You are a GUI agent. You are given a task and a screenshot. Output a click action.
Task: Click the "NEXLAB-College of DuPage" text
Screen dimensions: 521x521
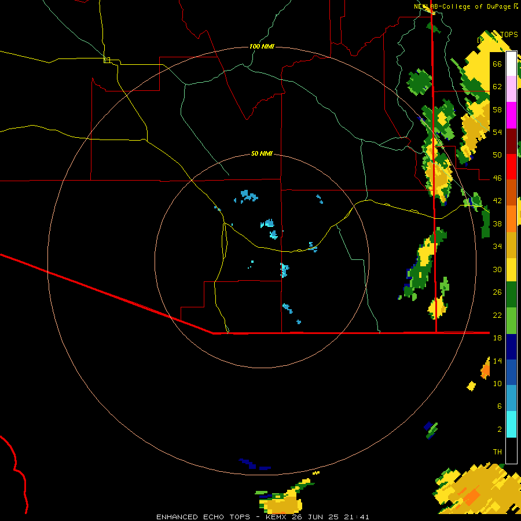[x=463, y=6]
